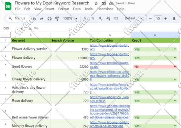
Task: Select the 165000 search volume cell
Action: (x=70, y=56)
